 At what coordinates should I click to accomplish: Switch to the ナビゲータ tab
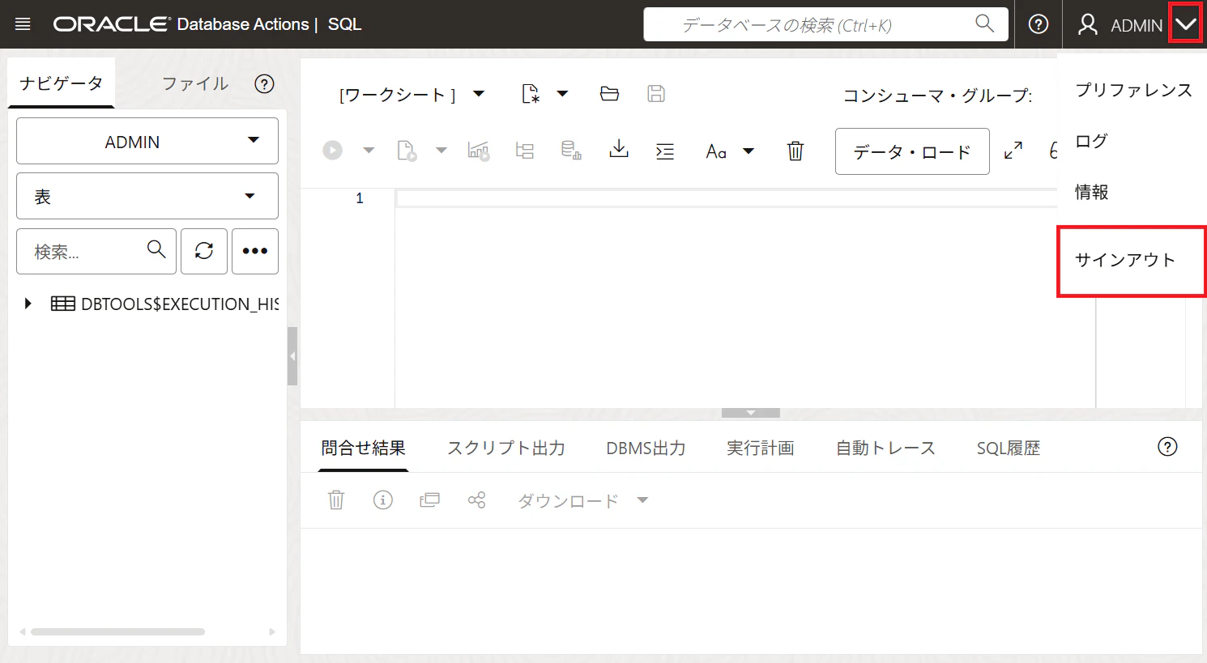(x=62, y=83)
